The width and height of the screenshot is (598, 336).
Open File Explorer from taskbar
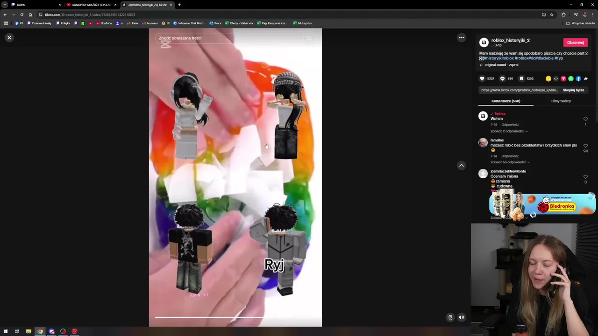pos(28,331)
